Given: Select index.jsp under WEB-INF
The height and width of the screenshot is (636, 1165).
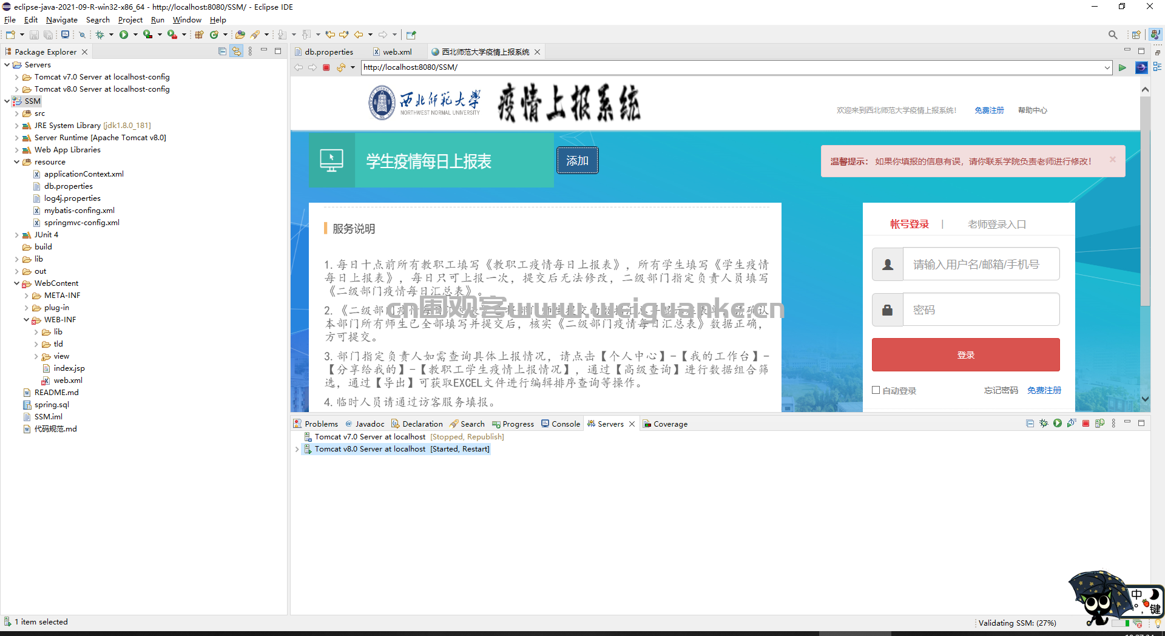Looking at the screenshot, I should [69, 368].
